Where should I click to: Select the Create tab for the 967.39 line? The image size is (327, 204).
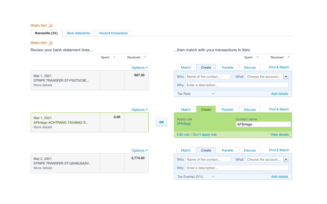pyautogui.click(x=206, y=68)
